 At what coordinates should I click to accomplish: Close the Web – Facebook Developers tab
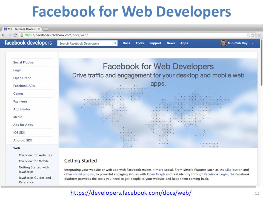[39, 29]
